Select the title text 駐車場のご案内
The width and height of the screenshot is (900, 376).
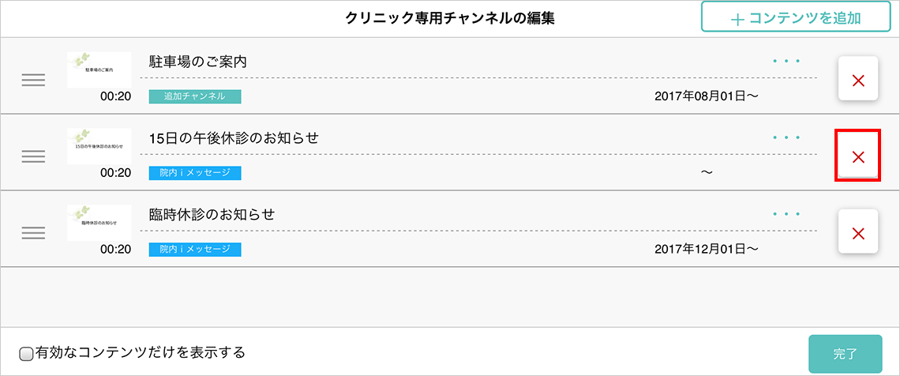coord(197,62)
